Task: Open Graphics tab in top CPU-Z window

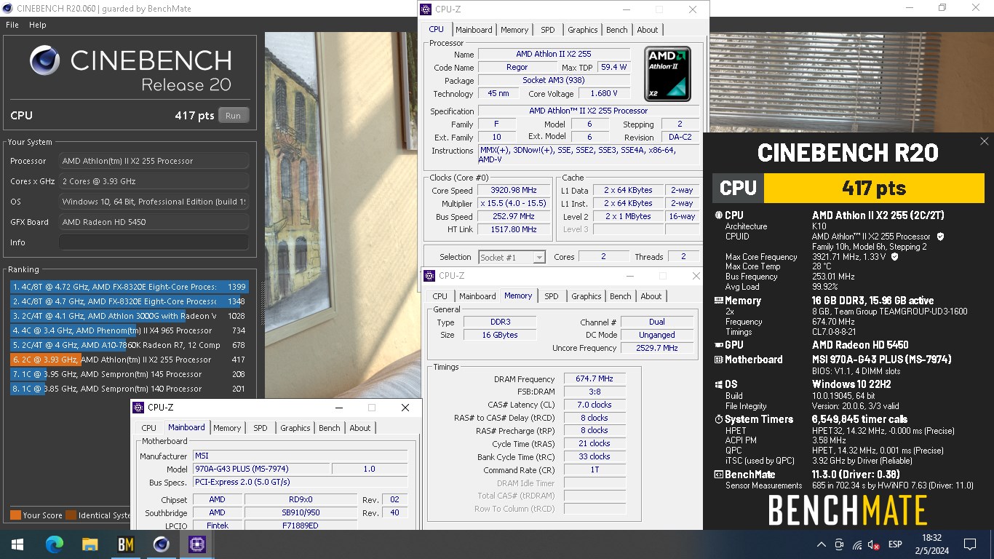Action: coord(583,30)
